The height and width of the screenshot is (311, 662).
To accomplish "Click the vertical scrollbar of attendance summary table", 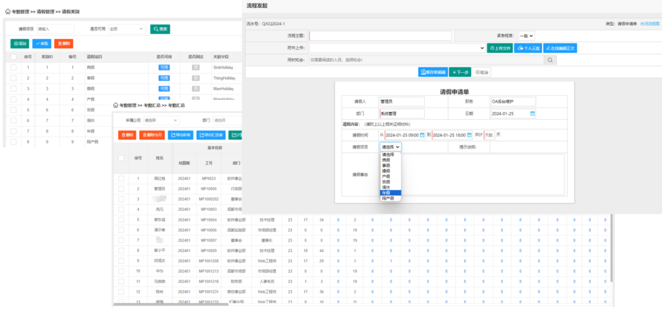I will 610,248.
